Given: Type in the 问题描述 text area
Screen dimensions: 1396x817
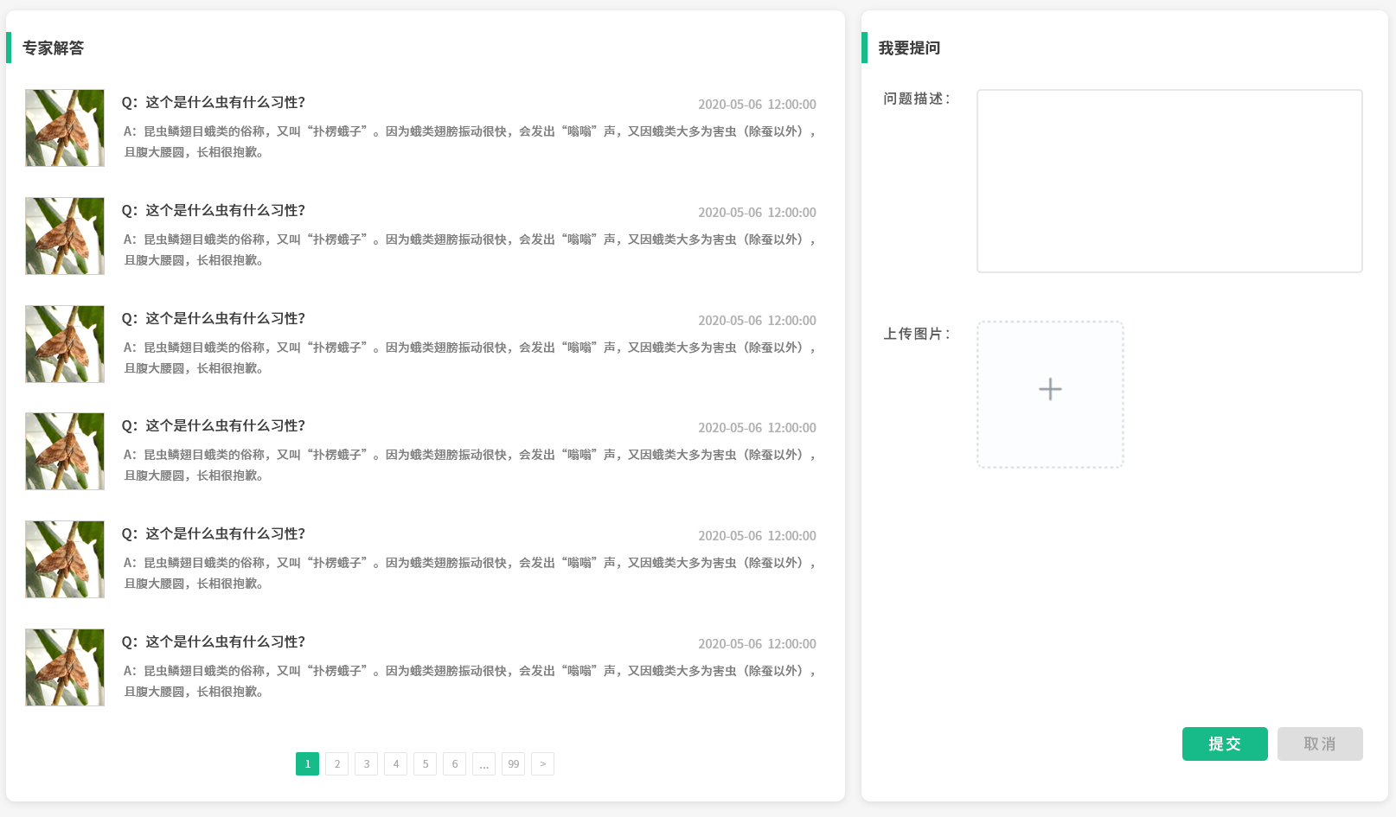Looking at the screenshot, I should click(1169, 181).
